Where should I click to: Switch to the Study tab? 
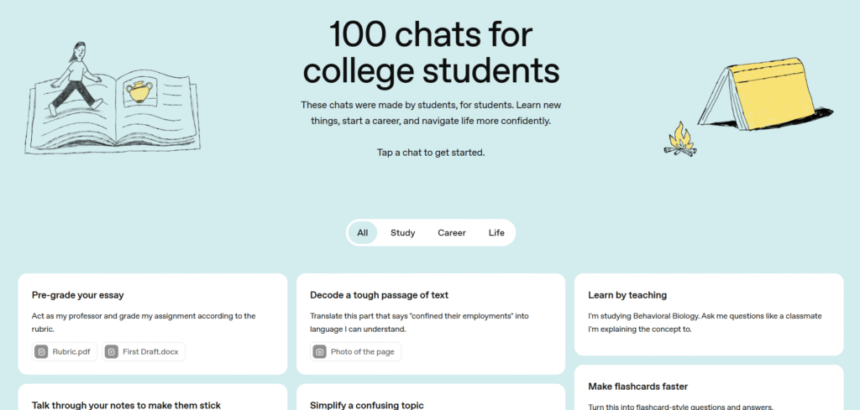[x=402, y=232]
